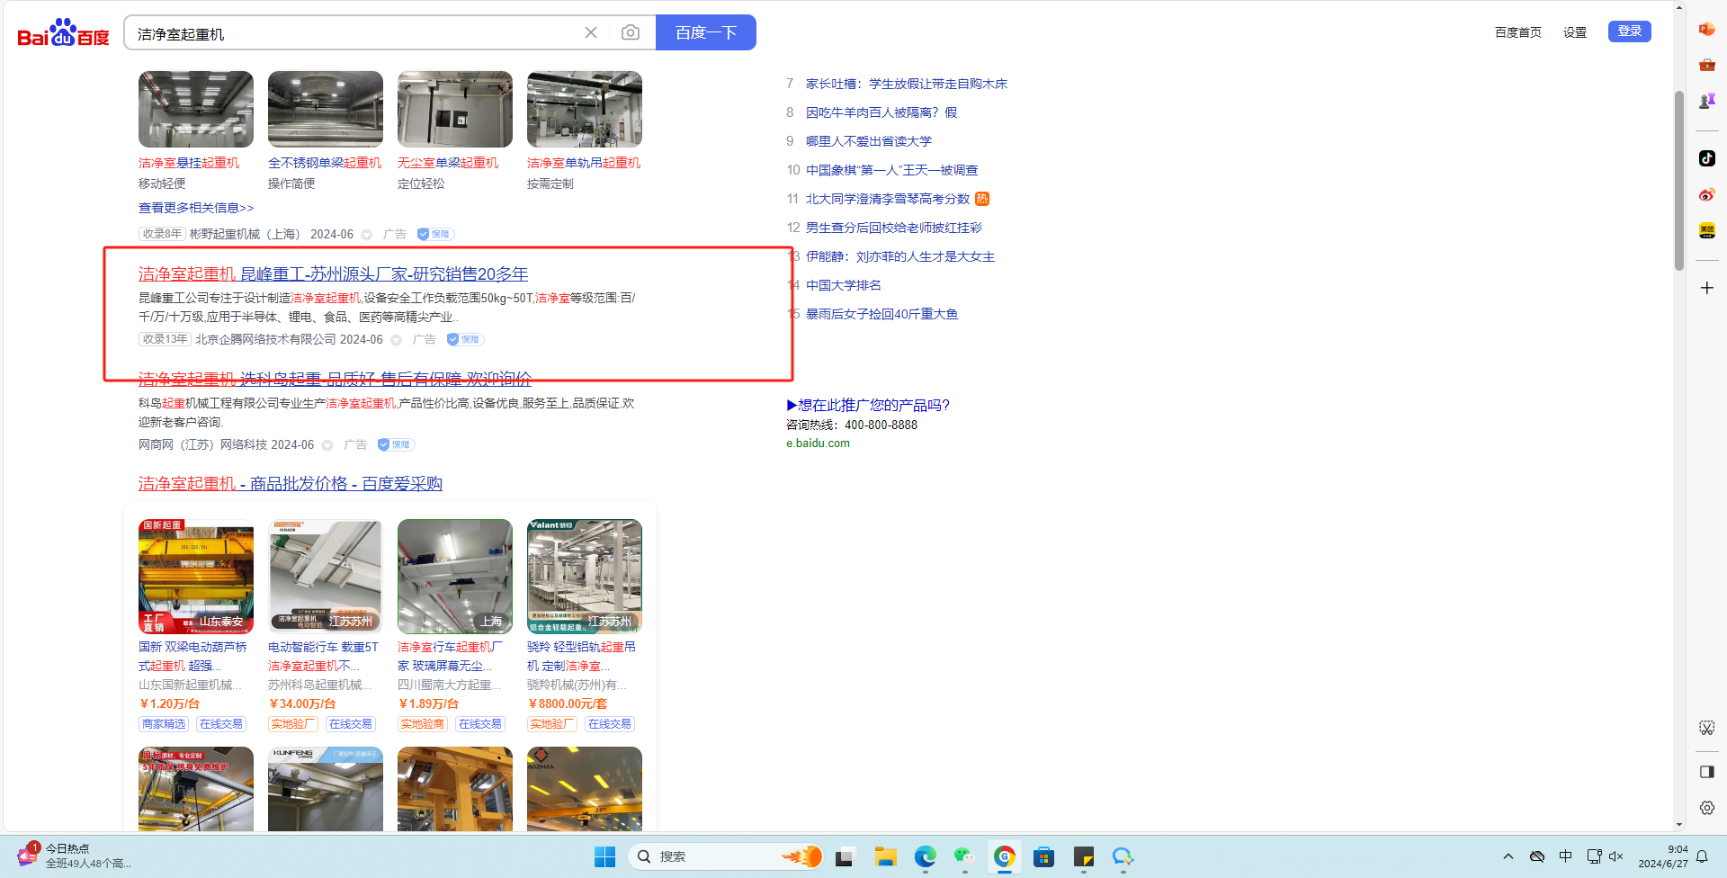
Task: Click the 商家精选 tag under 国新 product
Action: (164, 724)
